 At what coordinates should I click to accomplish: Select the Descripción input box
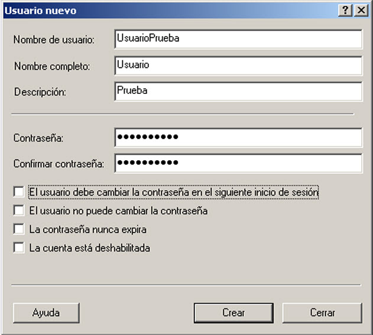point(238,92)
